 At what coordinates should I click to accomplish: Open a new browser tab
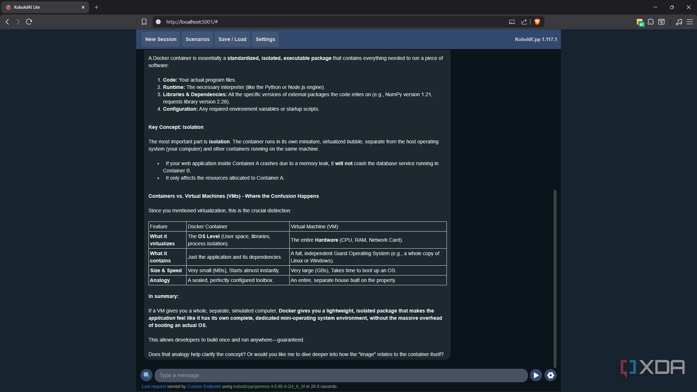(97, 7)
